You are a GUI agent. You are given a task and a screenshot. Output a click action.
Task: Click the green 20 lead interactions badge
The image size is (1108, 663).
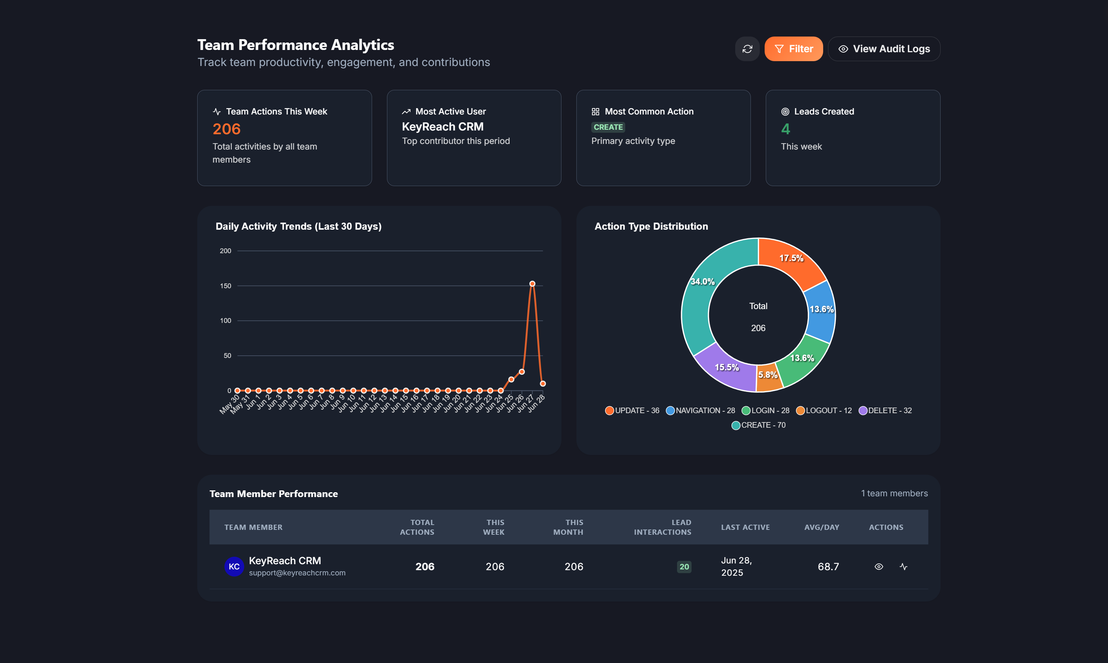pos(684,566)
